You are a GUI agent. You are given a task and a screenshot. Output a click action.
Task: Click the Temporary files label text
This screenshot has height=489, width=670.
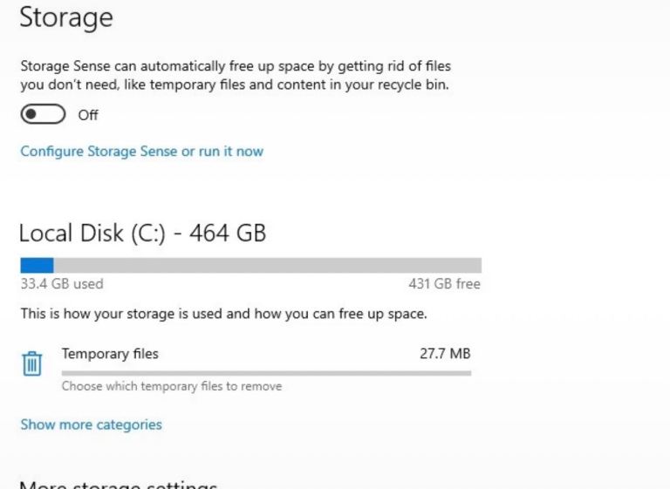110,354
